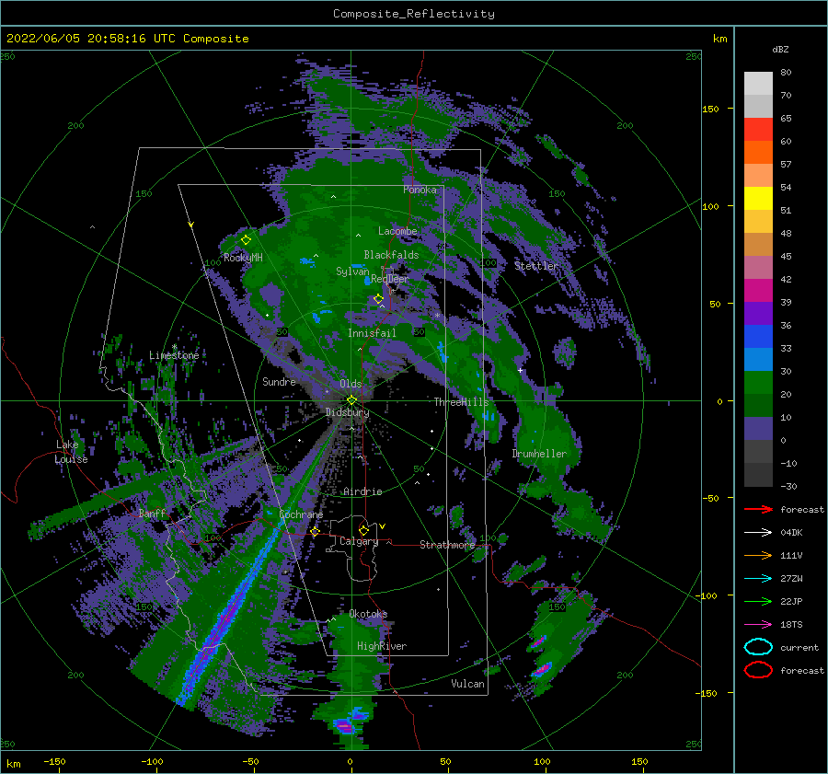
Task: Click the yellow diamond marker near RockyMH
Action: click(246, 240)
